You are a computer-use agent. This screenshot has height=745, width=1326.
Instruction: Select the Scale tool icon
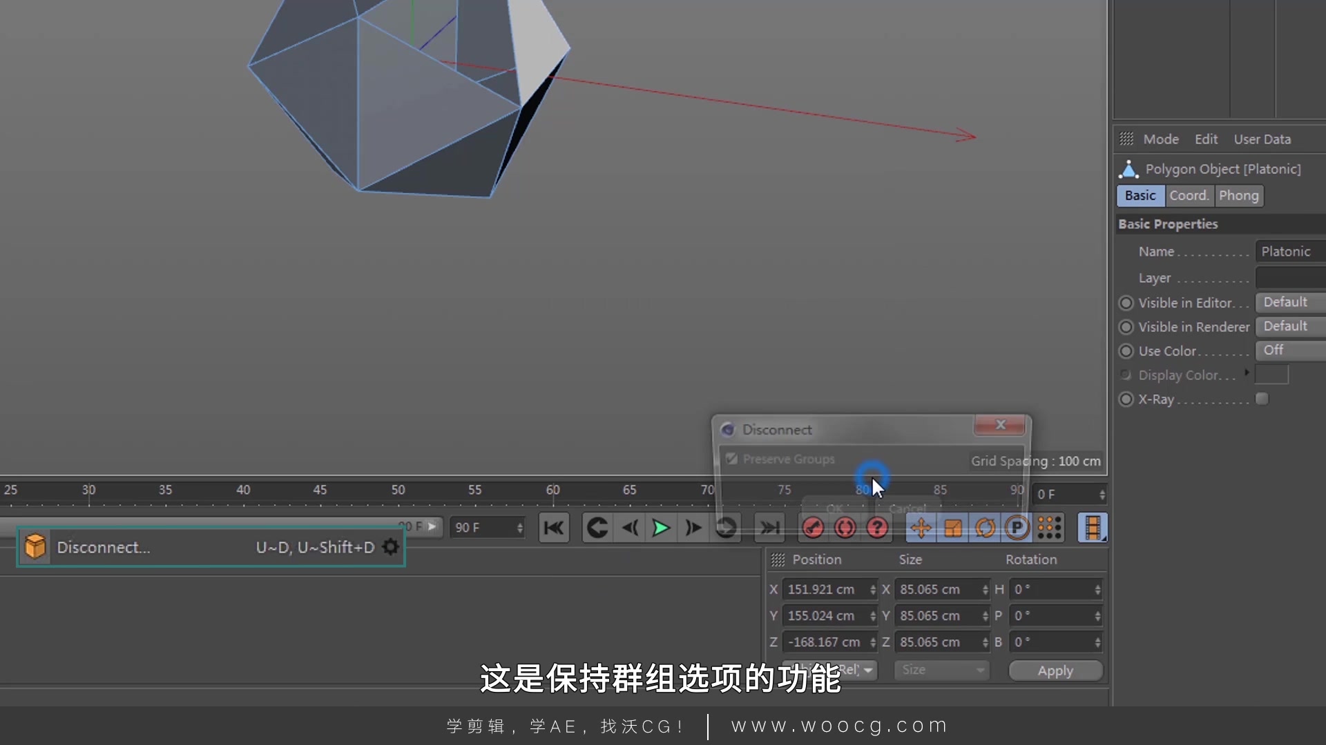[952, 528]
